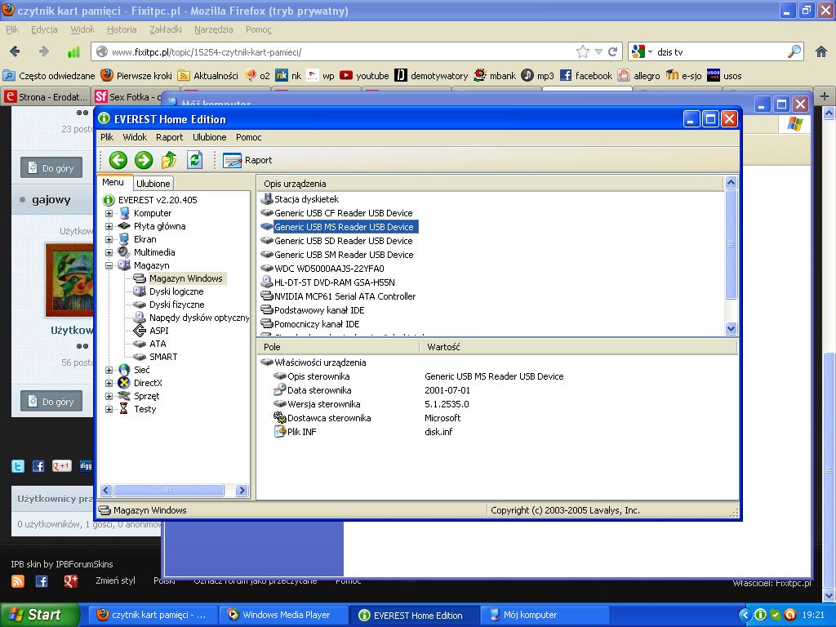The height and width of the screenshot is (627, 836).
Task: Open the EVEREST Ulubione menu
Action: pyautogui.click(x=210, y=137)
